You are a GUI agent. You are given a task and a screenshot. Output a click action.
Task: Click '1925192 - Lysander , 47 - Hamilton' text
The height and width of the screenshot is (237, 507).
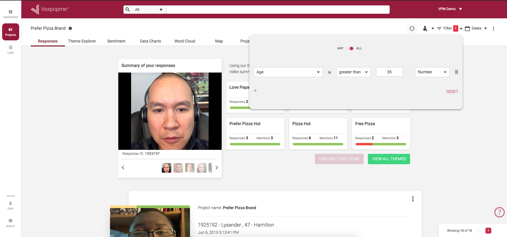pyautogui.click(x=236, y=225)
